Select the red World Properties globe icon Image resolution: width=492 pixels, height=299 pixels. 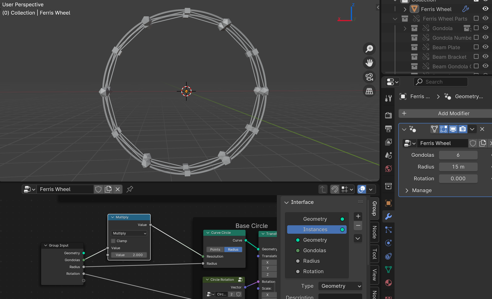tap(388, 168)
